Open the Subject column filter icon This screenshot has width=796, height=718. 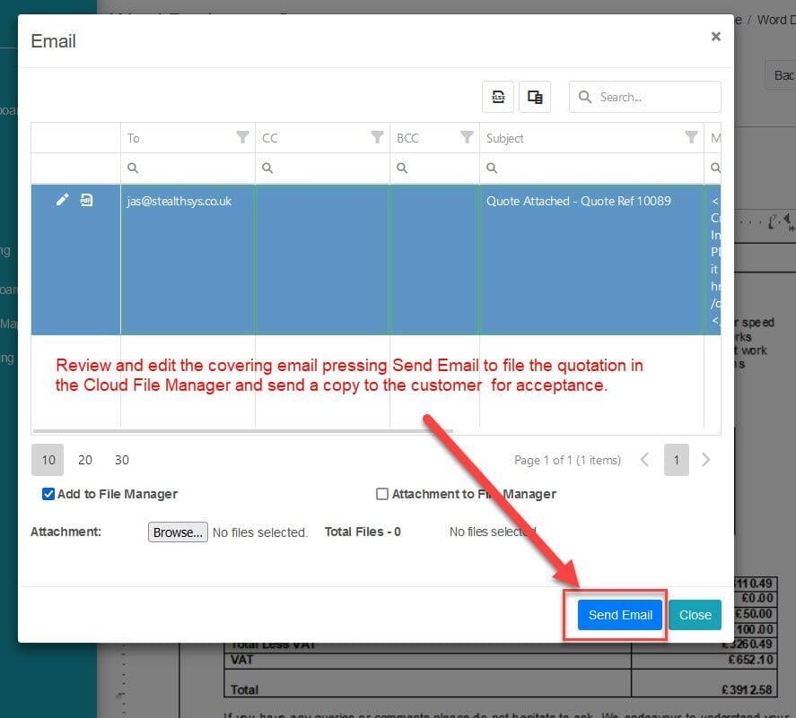point(691,137)
